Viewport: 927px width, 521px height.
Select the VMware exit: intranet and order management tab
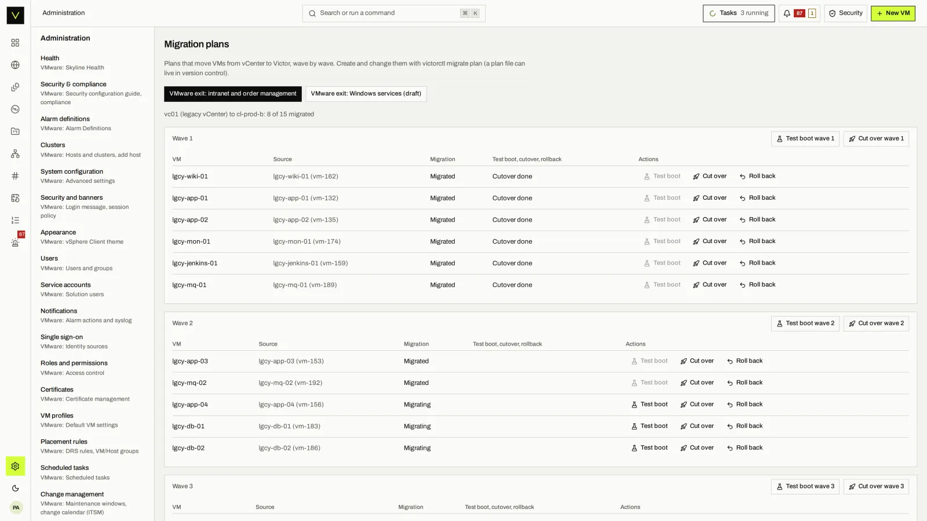coord(233,94)
